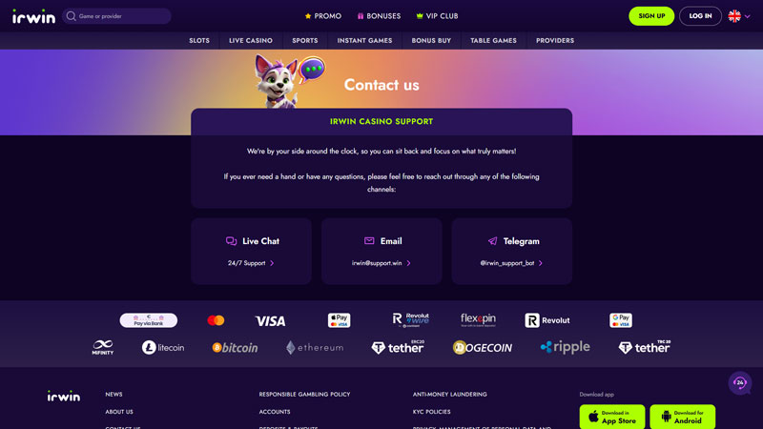Click the Sign Up button
The image size is (763, 429).
click(651, 16)
